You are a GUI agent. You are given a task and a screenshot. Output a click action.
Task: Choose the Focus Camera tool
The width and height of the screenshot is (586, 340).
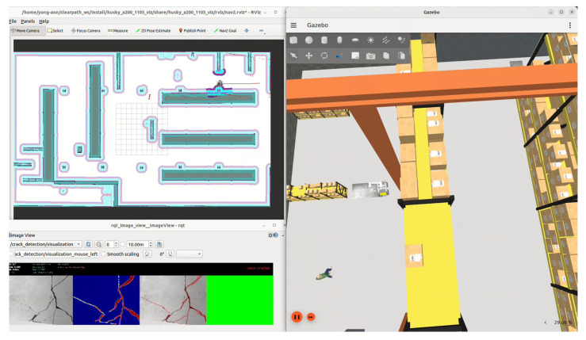[86, 31]
